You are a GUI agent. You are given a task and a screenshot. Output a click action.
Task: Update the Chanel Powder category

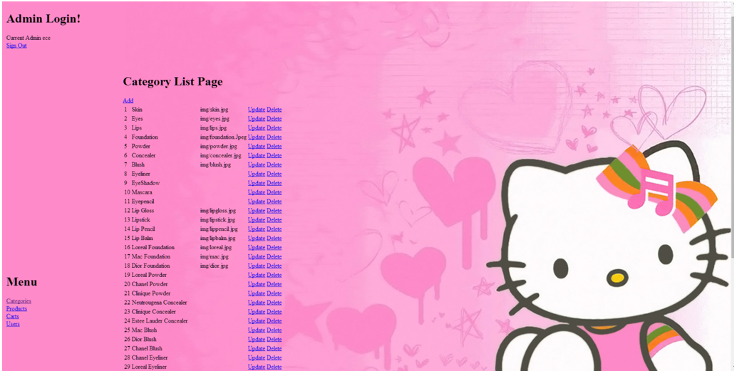pos(256,284)
